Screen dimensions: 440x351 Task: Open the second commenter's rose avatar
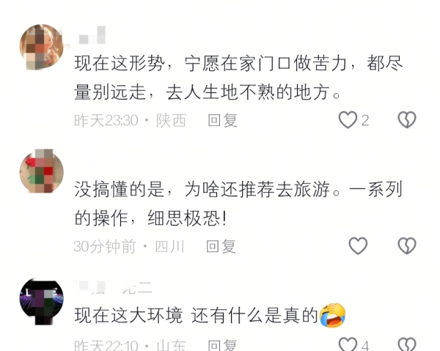(42, 171)
